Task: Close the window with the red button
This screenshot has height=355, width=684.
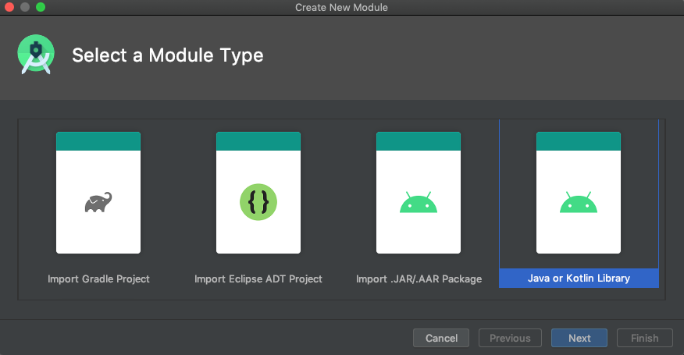Action: (9, 7)
